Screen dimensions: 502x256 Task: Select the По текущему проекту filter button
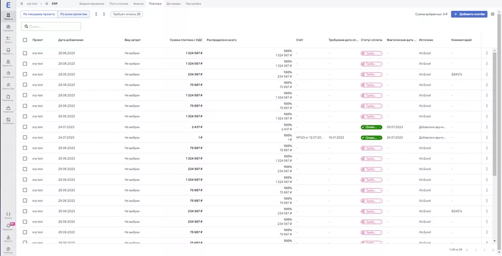(x=39, y=14)
